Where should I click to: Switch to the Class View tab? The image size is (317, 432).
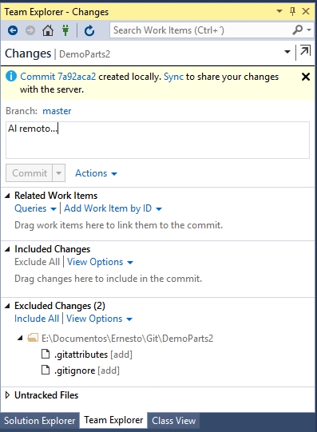coord(174,421)
